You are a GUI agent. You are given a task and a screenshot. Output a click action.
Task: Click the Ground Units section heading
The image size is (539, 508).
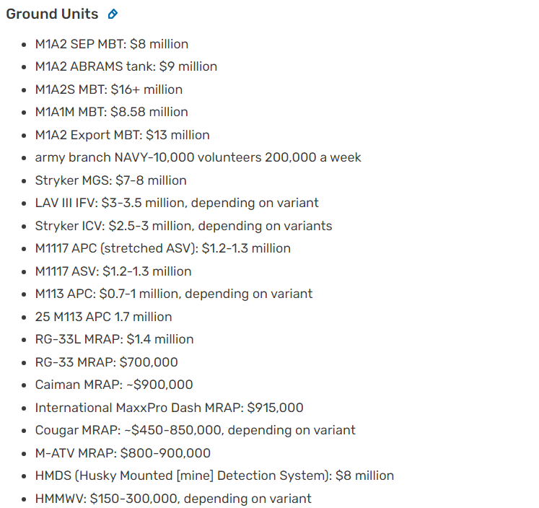click(x=52, y=14)
